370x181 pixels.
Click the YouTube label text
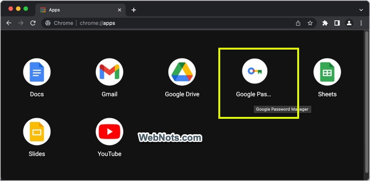(x=109, y=154)
